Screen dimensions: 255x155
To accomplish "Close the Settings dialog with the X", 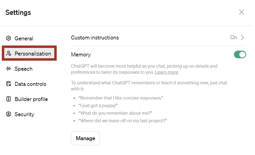I will pyautogui.click(x=242, y=12).
